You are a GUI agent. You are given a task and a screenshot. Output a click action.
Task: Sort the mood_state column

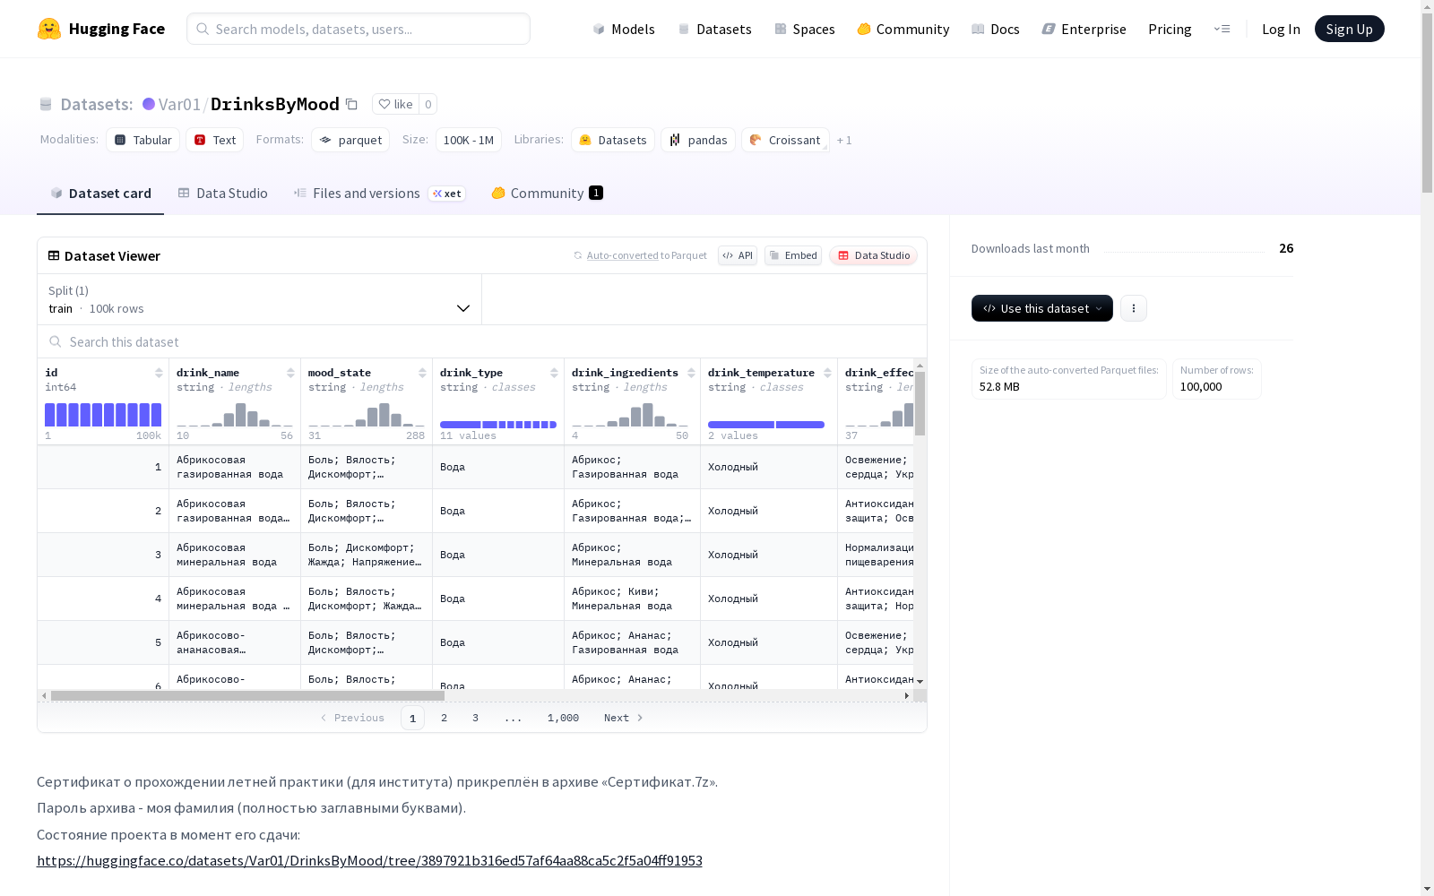pos(422,373)
